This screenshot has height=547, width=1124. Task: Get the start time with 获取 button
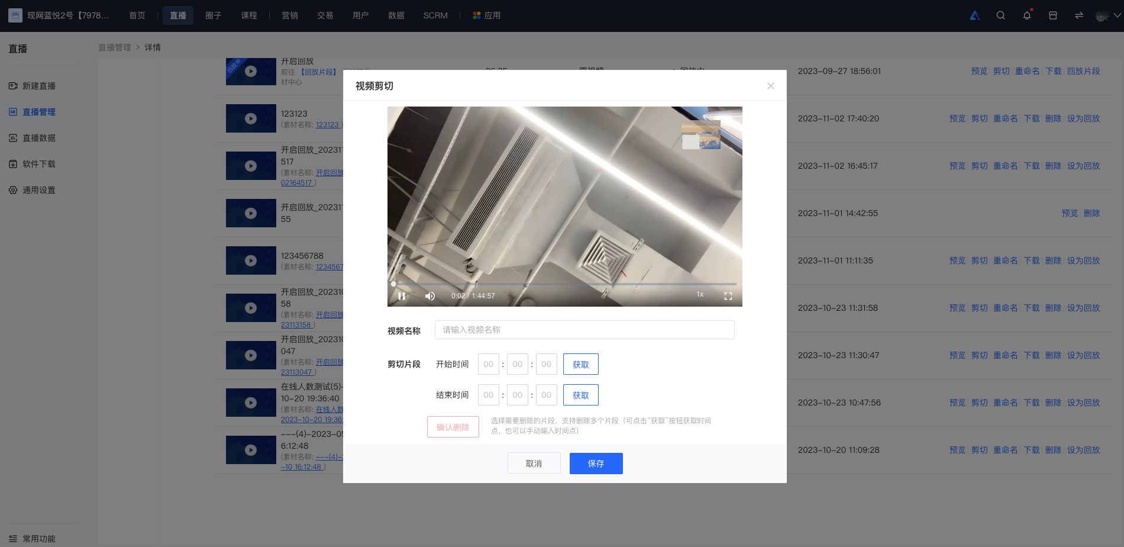point(581,364)
